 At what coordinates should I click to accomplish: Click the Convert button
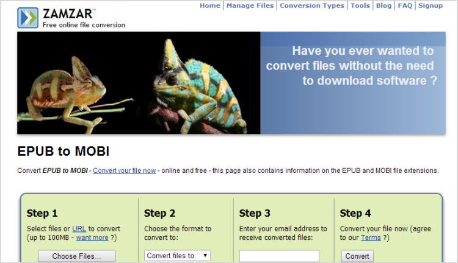(x=357, y=256)
